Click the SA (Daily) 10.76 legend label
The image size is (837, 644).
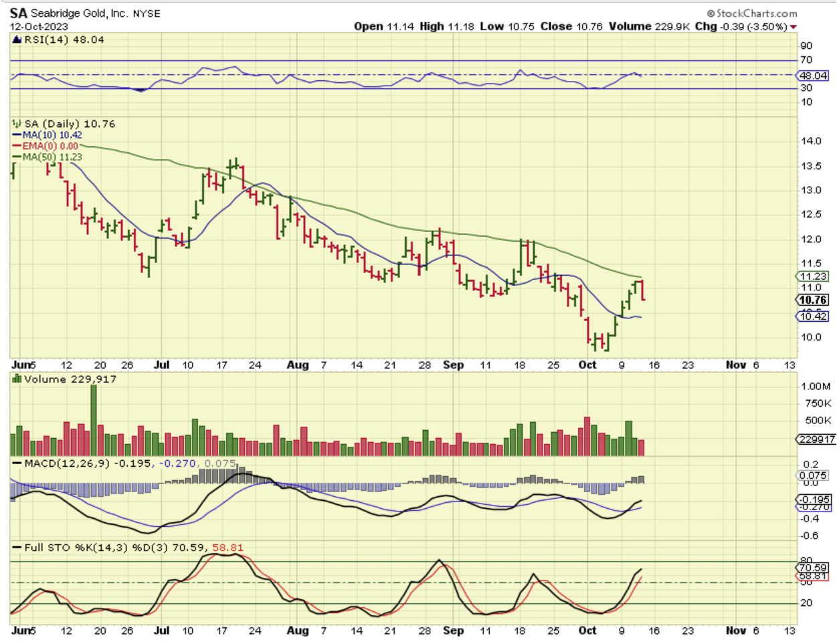click(70, 124)
